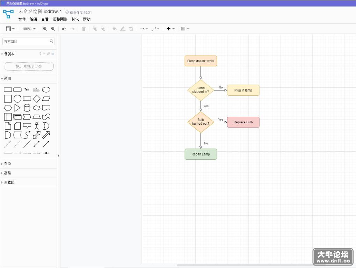Choose the callout speech bubble shape

click(x=27, y=126)
